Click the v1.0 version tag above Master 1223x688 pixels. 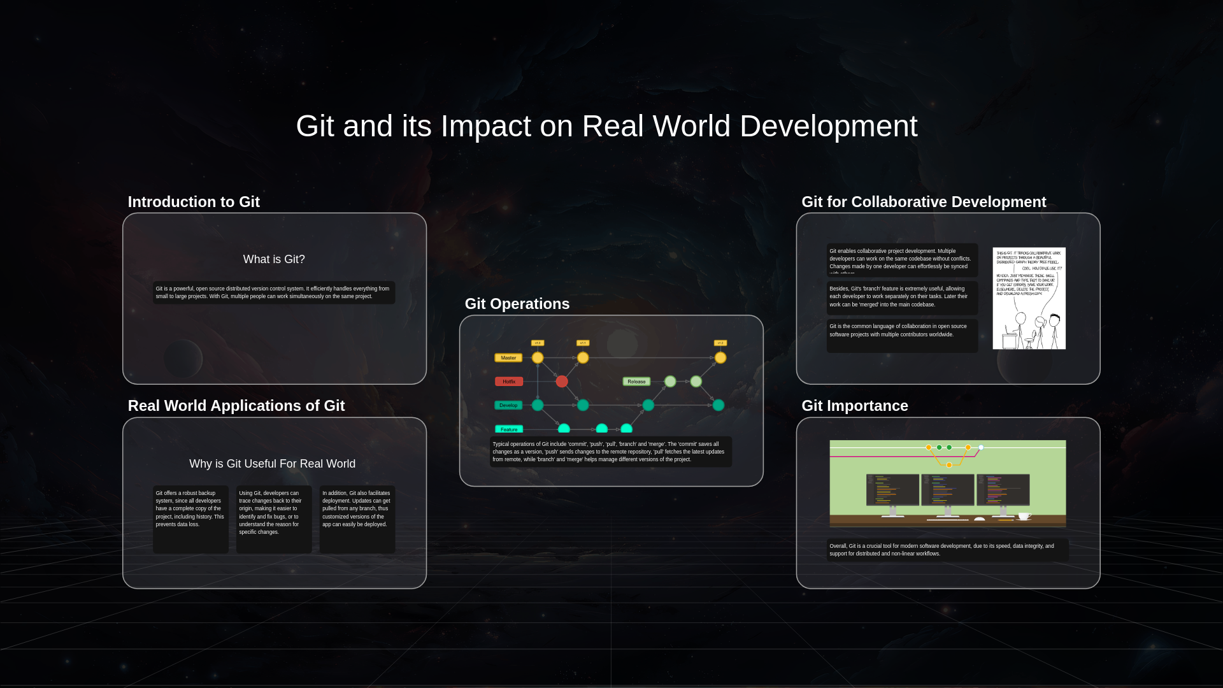click(538, 342)
